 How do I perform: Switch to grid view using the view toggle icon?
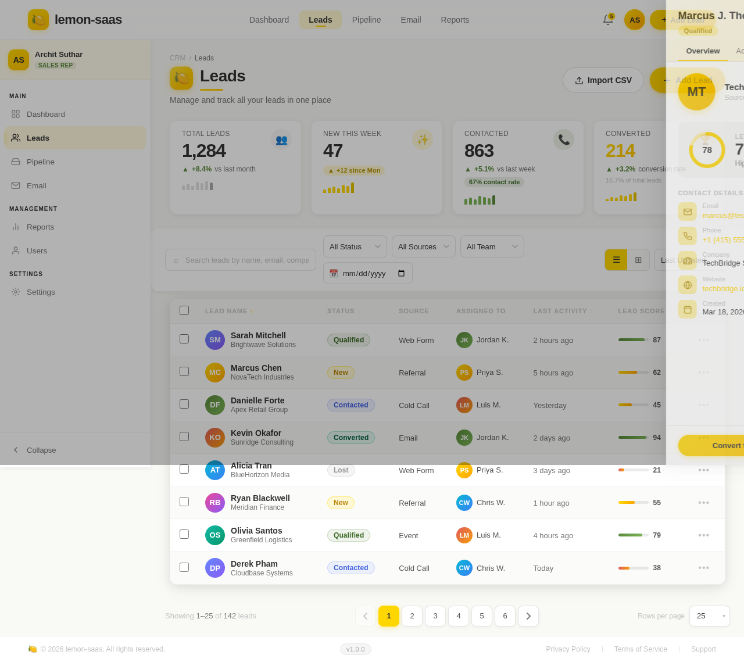coord(638,260)
